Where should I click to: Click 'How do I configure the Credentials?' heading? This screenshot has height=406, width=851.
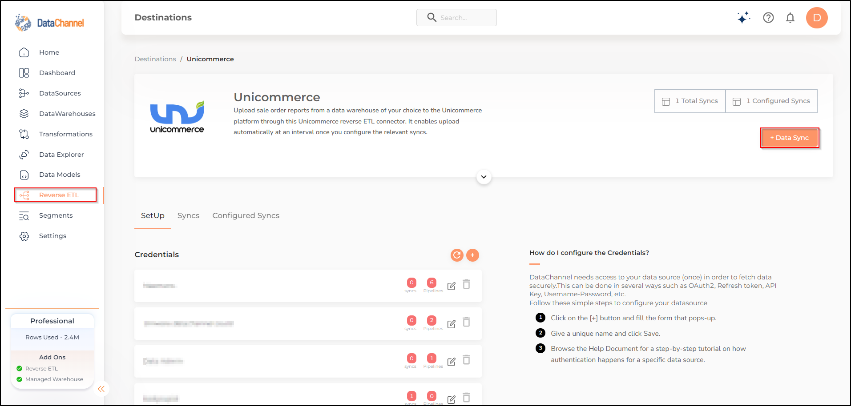589,253
